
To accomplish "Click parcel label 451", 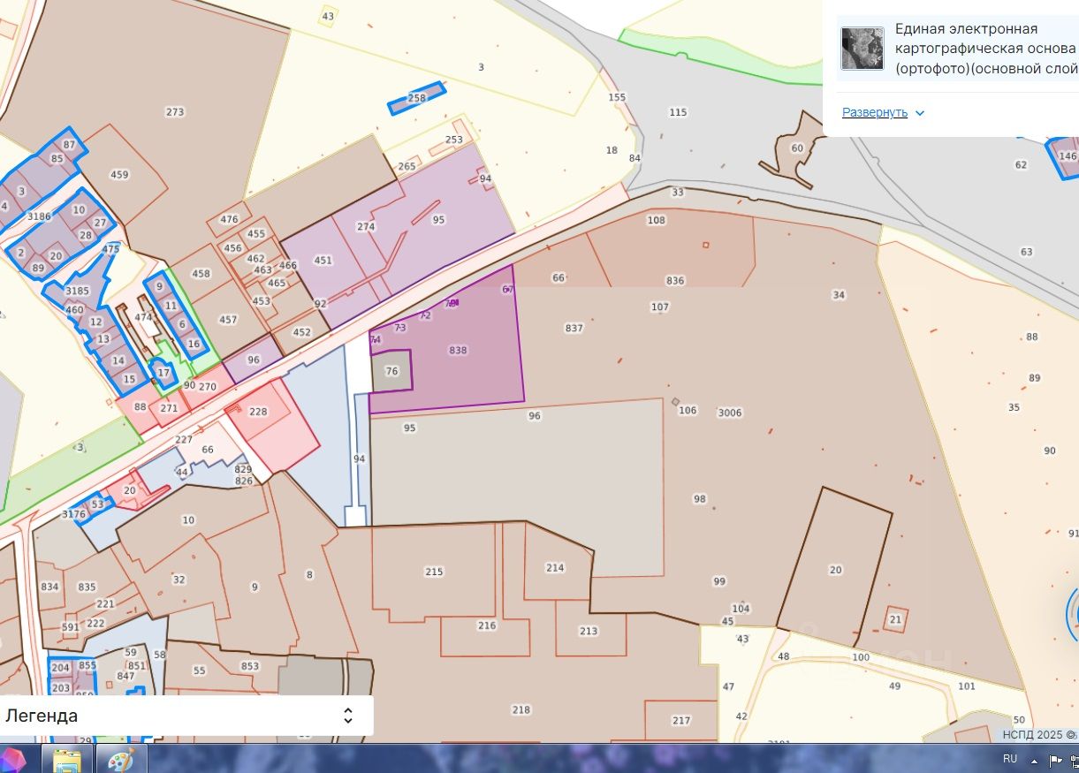I will point(323,261).
